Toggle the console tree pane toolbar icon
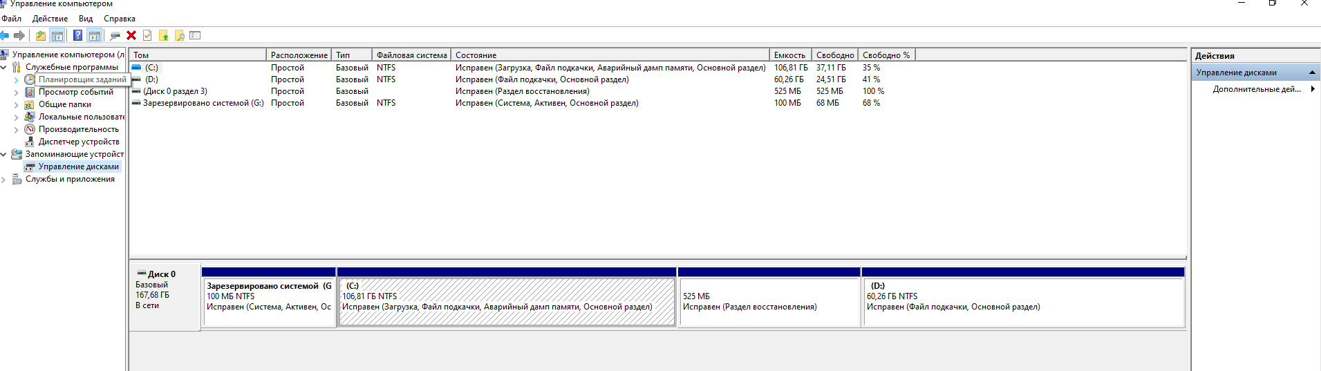 click(57, 35)
